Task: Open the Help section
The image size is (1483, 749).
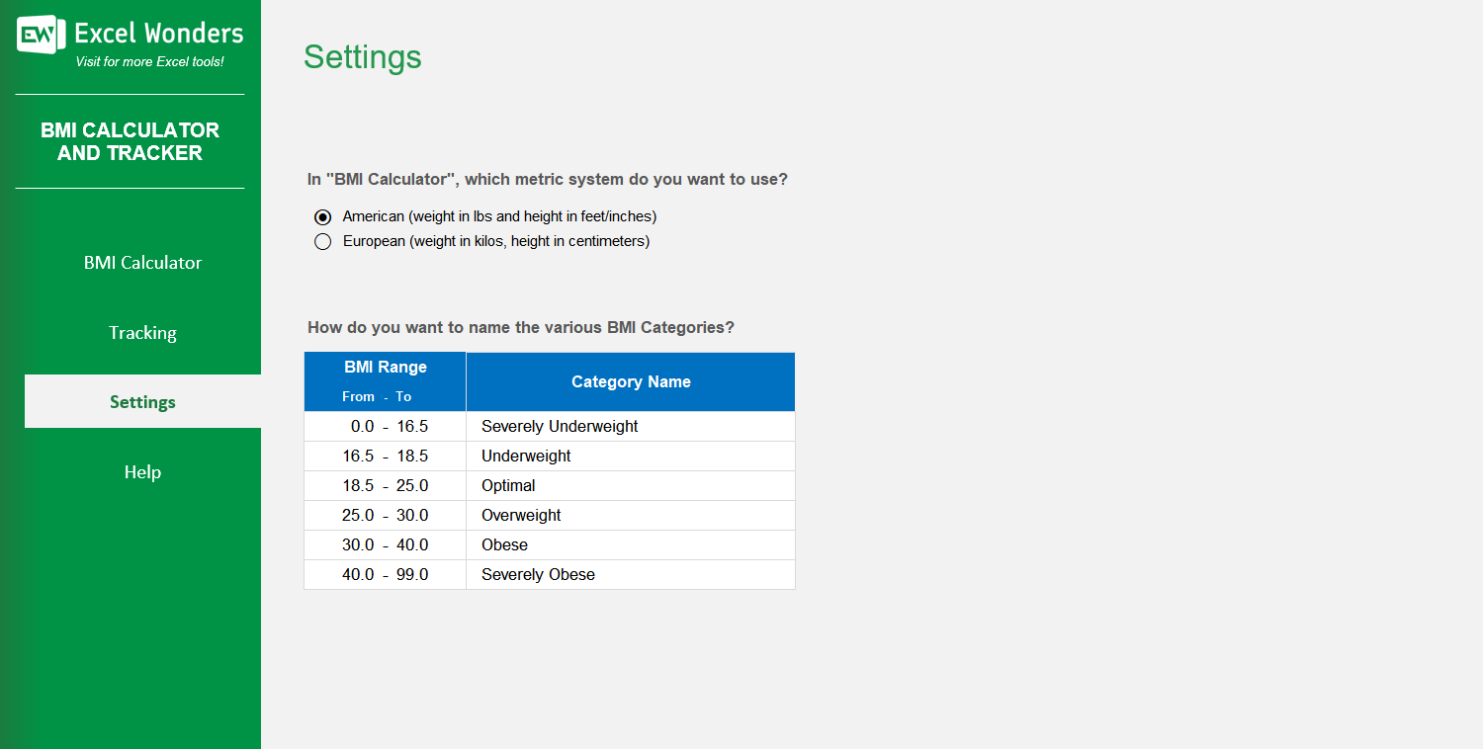Action: click(x=142, y=472)
